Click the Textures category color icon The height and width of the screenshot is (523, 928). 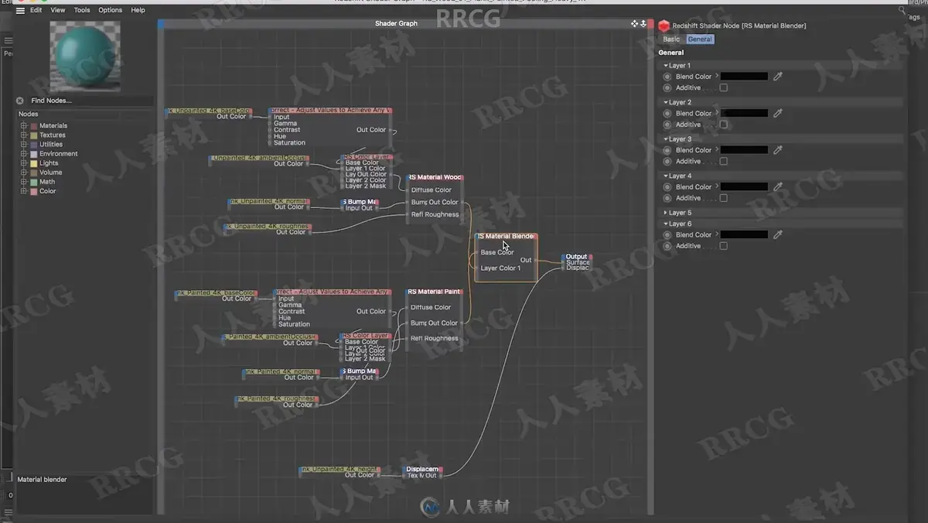34,135
